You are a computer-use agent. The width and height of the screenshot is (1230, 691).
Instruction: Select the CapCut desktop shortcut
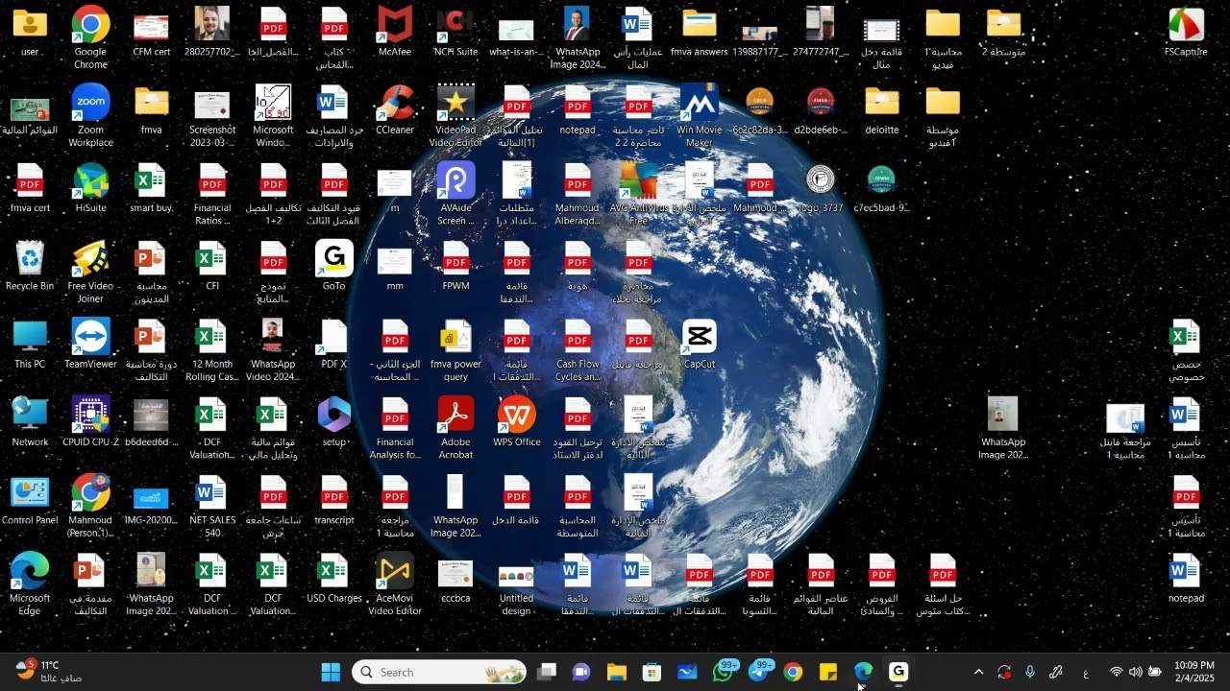click(x=699, y=343)
